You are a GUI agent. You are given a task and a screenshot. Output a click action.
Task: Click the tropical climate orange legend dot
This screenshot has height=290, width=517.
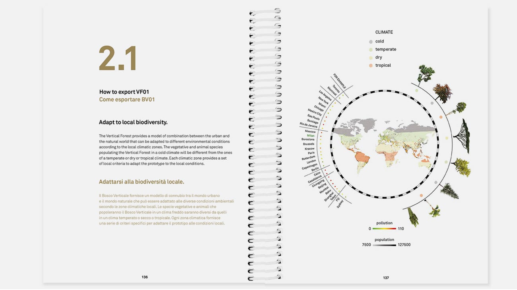tap(371, 65)
